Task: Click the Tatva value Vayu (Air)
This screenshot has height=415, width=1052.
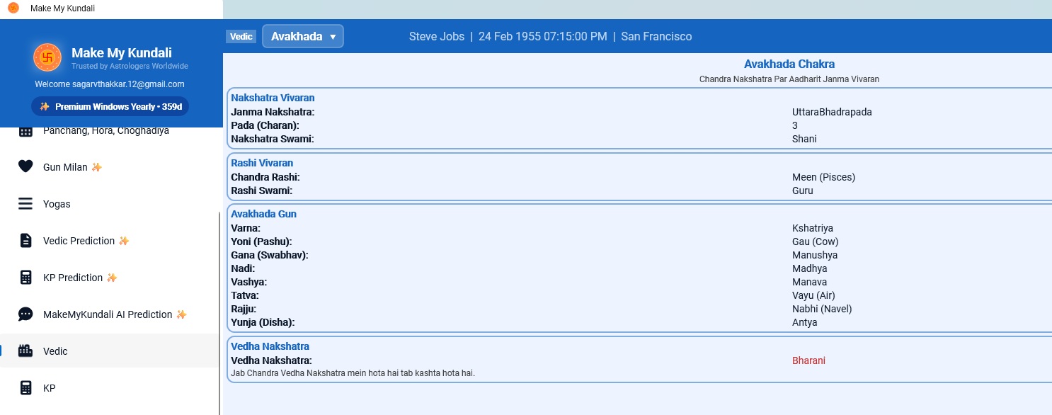Action: (x=814, y=295)
